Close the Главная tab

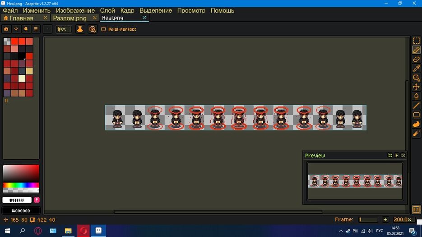[45, 18]
